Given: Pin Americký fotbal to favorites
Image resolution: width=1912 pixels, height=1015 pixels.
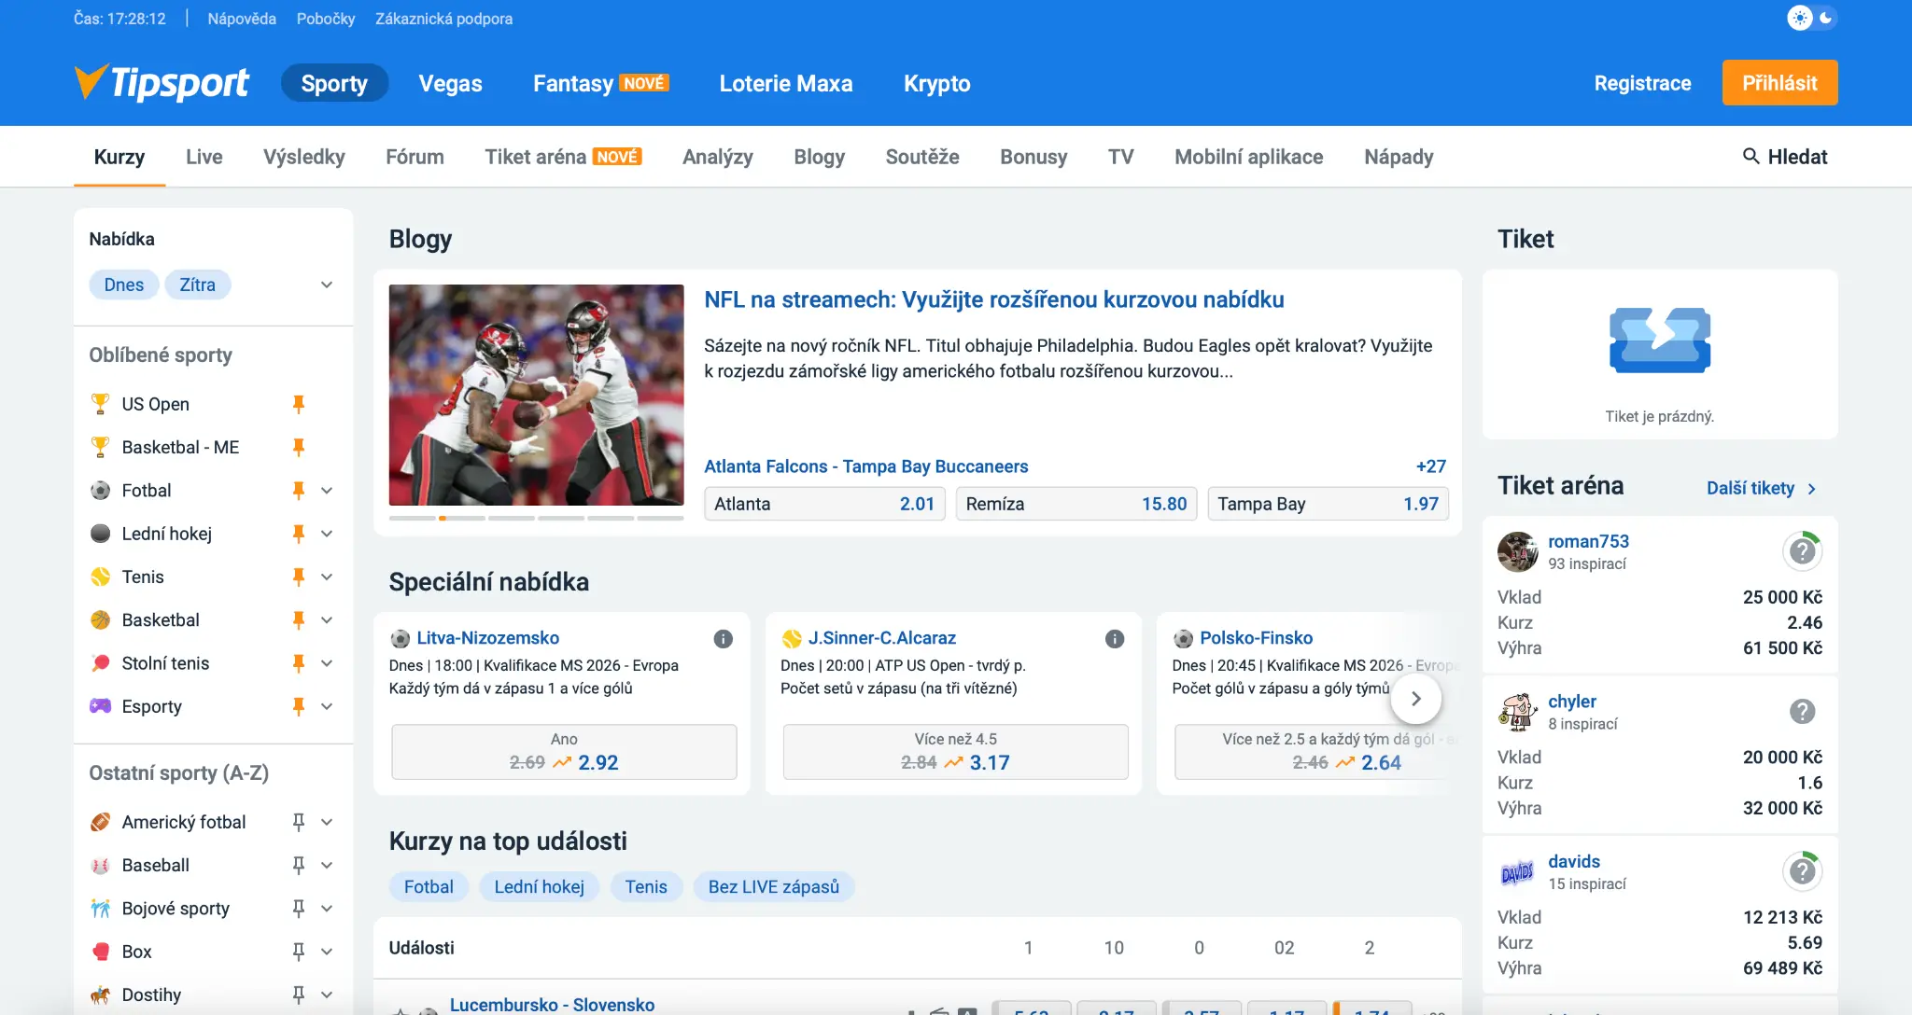Looking at the screenshot, I should point(299,822).
